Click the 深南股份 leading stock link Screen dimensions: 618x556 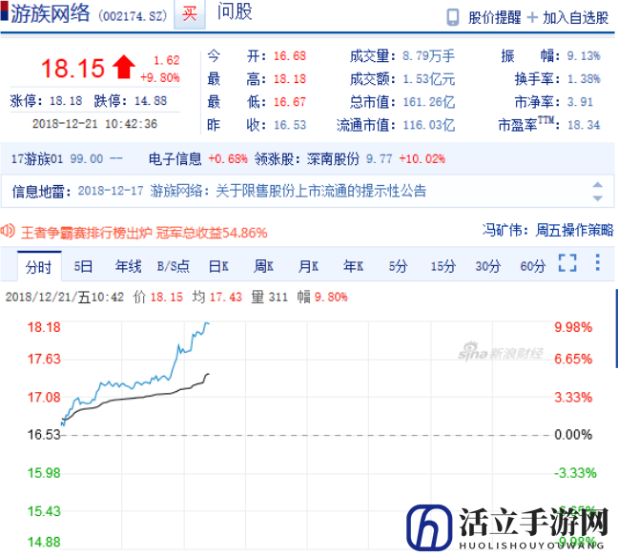[x=334, y=159]
